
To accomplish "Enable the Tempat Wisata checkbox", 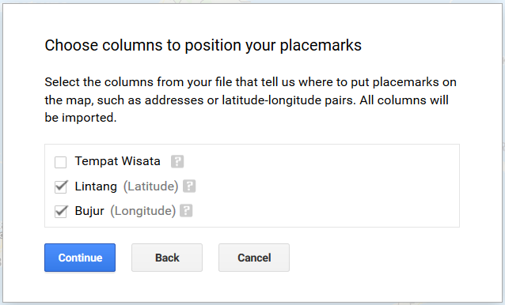I will (x=60, y=162).
